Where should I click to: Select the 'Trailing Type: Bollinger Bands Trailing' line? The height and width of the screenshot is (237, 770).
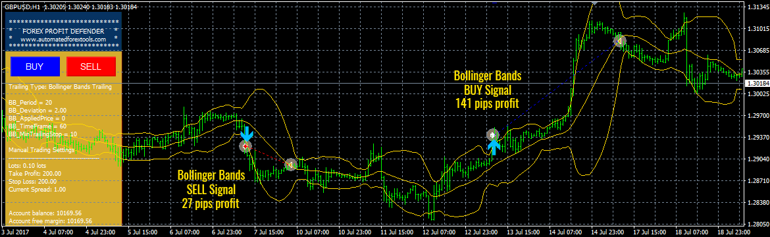coord(60,87)
